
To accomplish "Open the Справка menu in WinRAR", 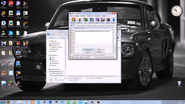I will pos(104,16).
